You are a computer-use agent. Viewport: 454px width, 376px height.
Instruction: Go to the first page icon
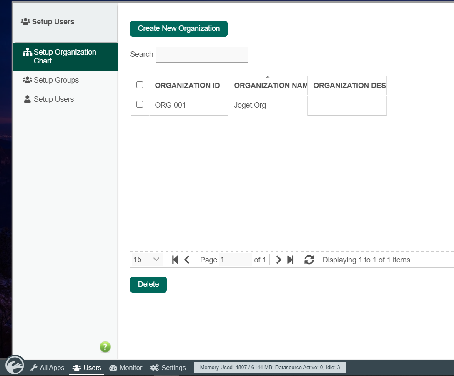point(175,260)
